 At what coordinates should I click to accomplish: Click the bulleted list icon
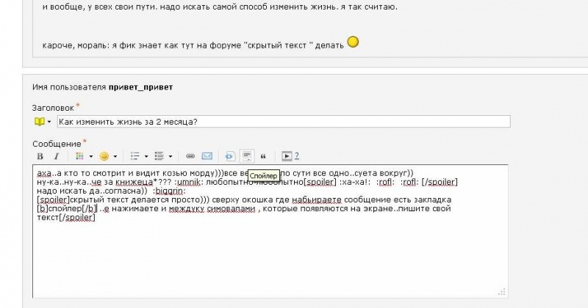coord(135,156)
